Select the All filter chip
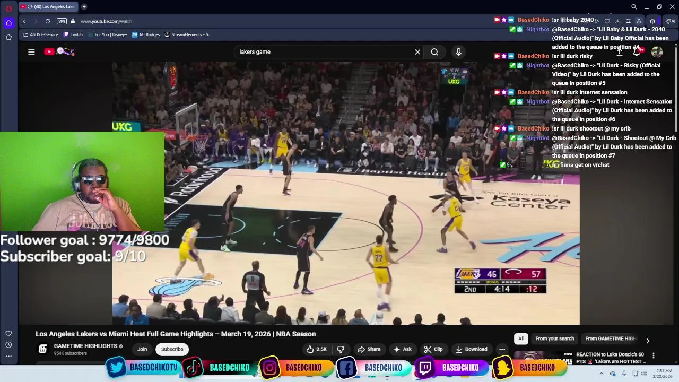 [521, 338]
